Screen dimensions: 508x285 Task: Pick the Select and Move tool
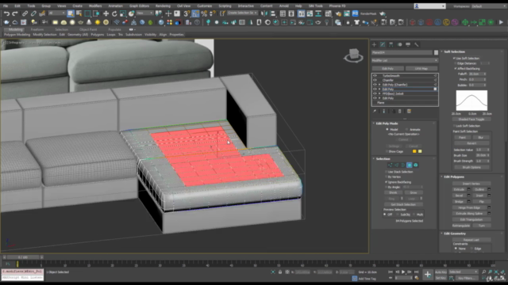pyautogui.click(x=106, y=13)
